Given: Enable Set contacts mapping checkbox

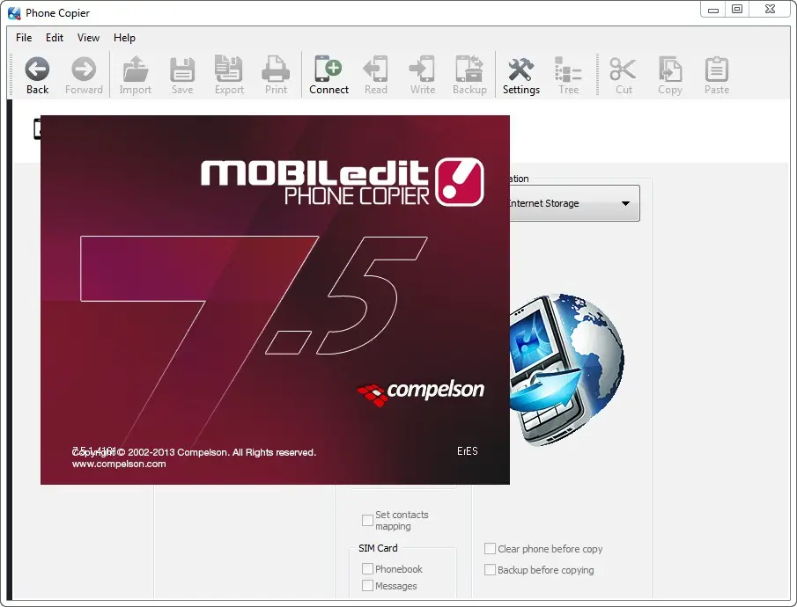Looking at the screenshot, I should [x=367, y=520].
